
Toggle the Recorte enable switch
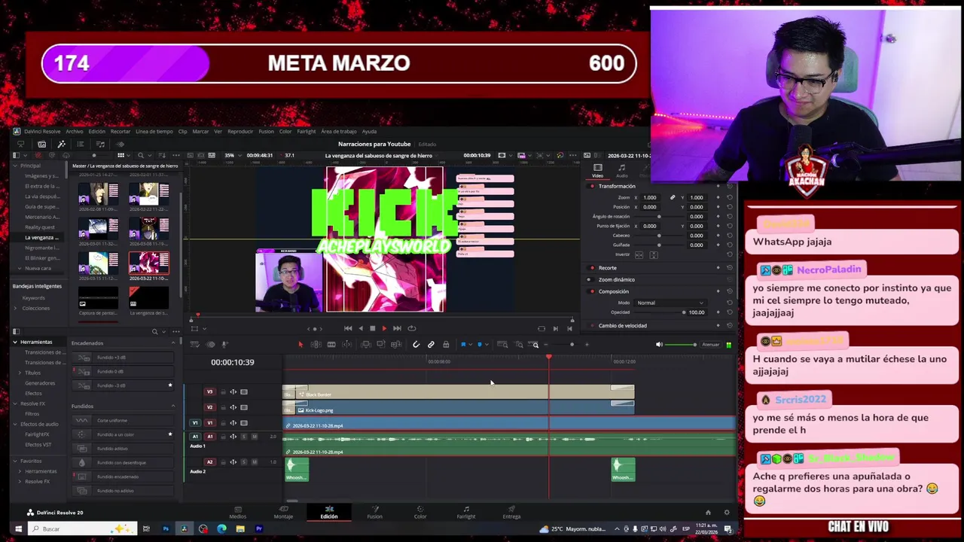point(592,268)
